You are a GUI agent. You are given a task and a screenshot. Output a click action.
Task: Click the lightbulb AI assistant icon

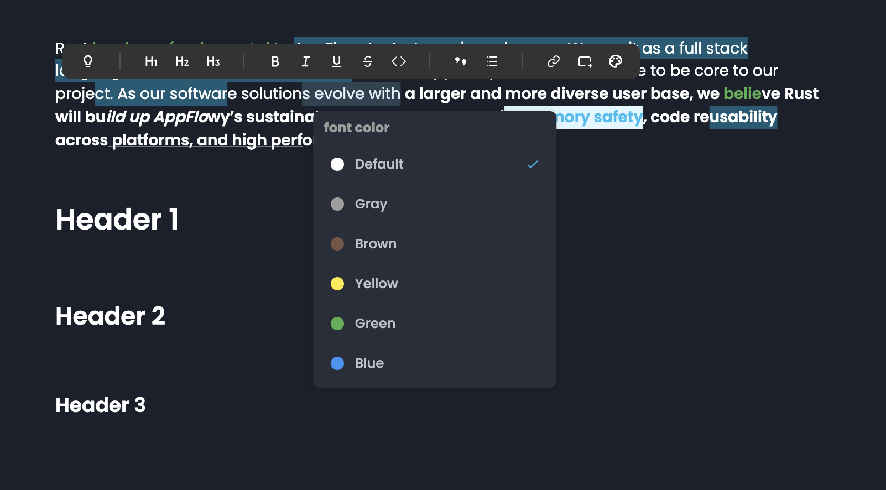(x=88, y=61)
